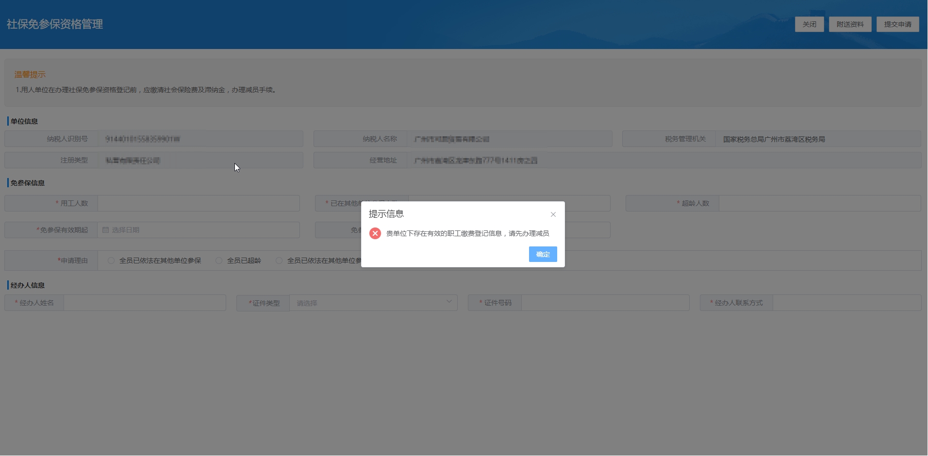
Task: Close the 提示信息 dialog with X icon
Action: (553, 214)
